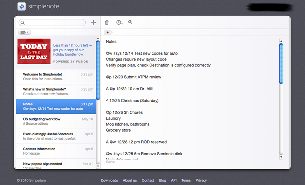
Task: Open the Privacy footer link
Action: pyautogui.click(x=201, y=180)
